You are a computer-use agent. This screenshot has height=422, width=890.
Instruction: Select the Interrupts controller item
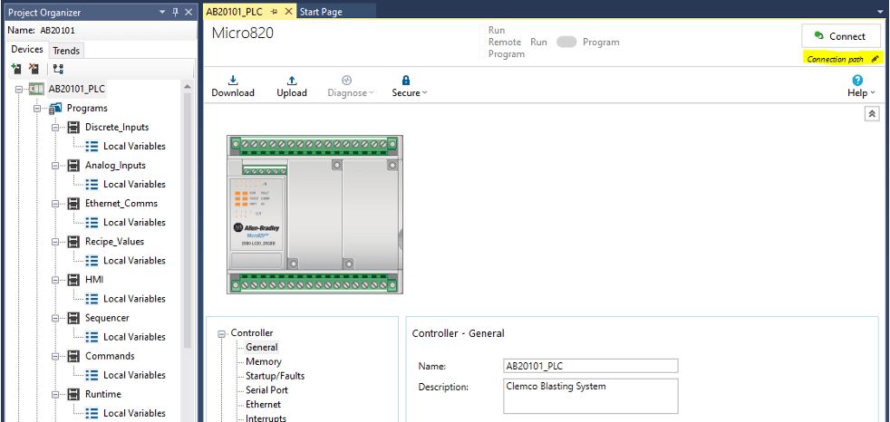pyautogui.click(x=266, y=418)
